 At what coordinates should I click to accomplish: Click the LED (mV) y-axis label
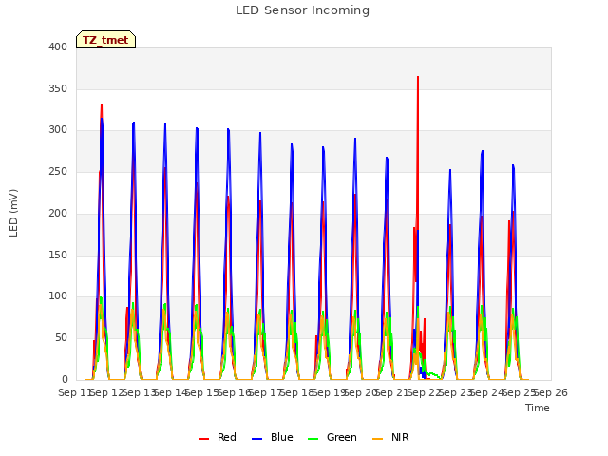click(x=13, y=213)
